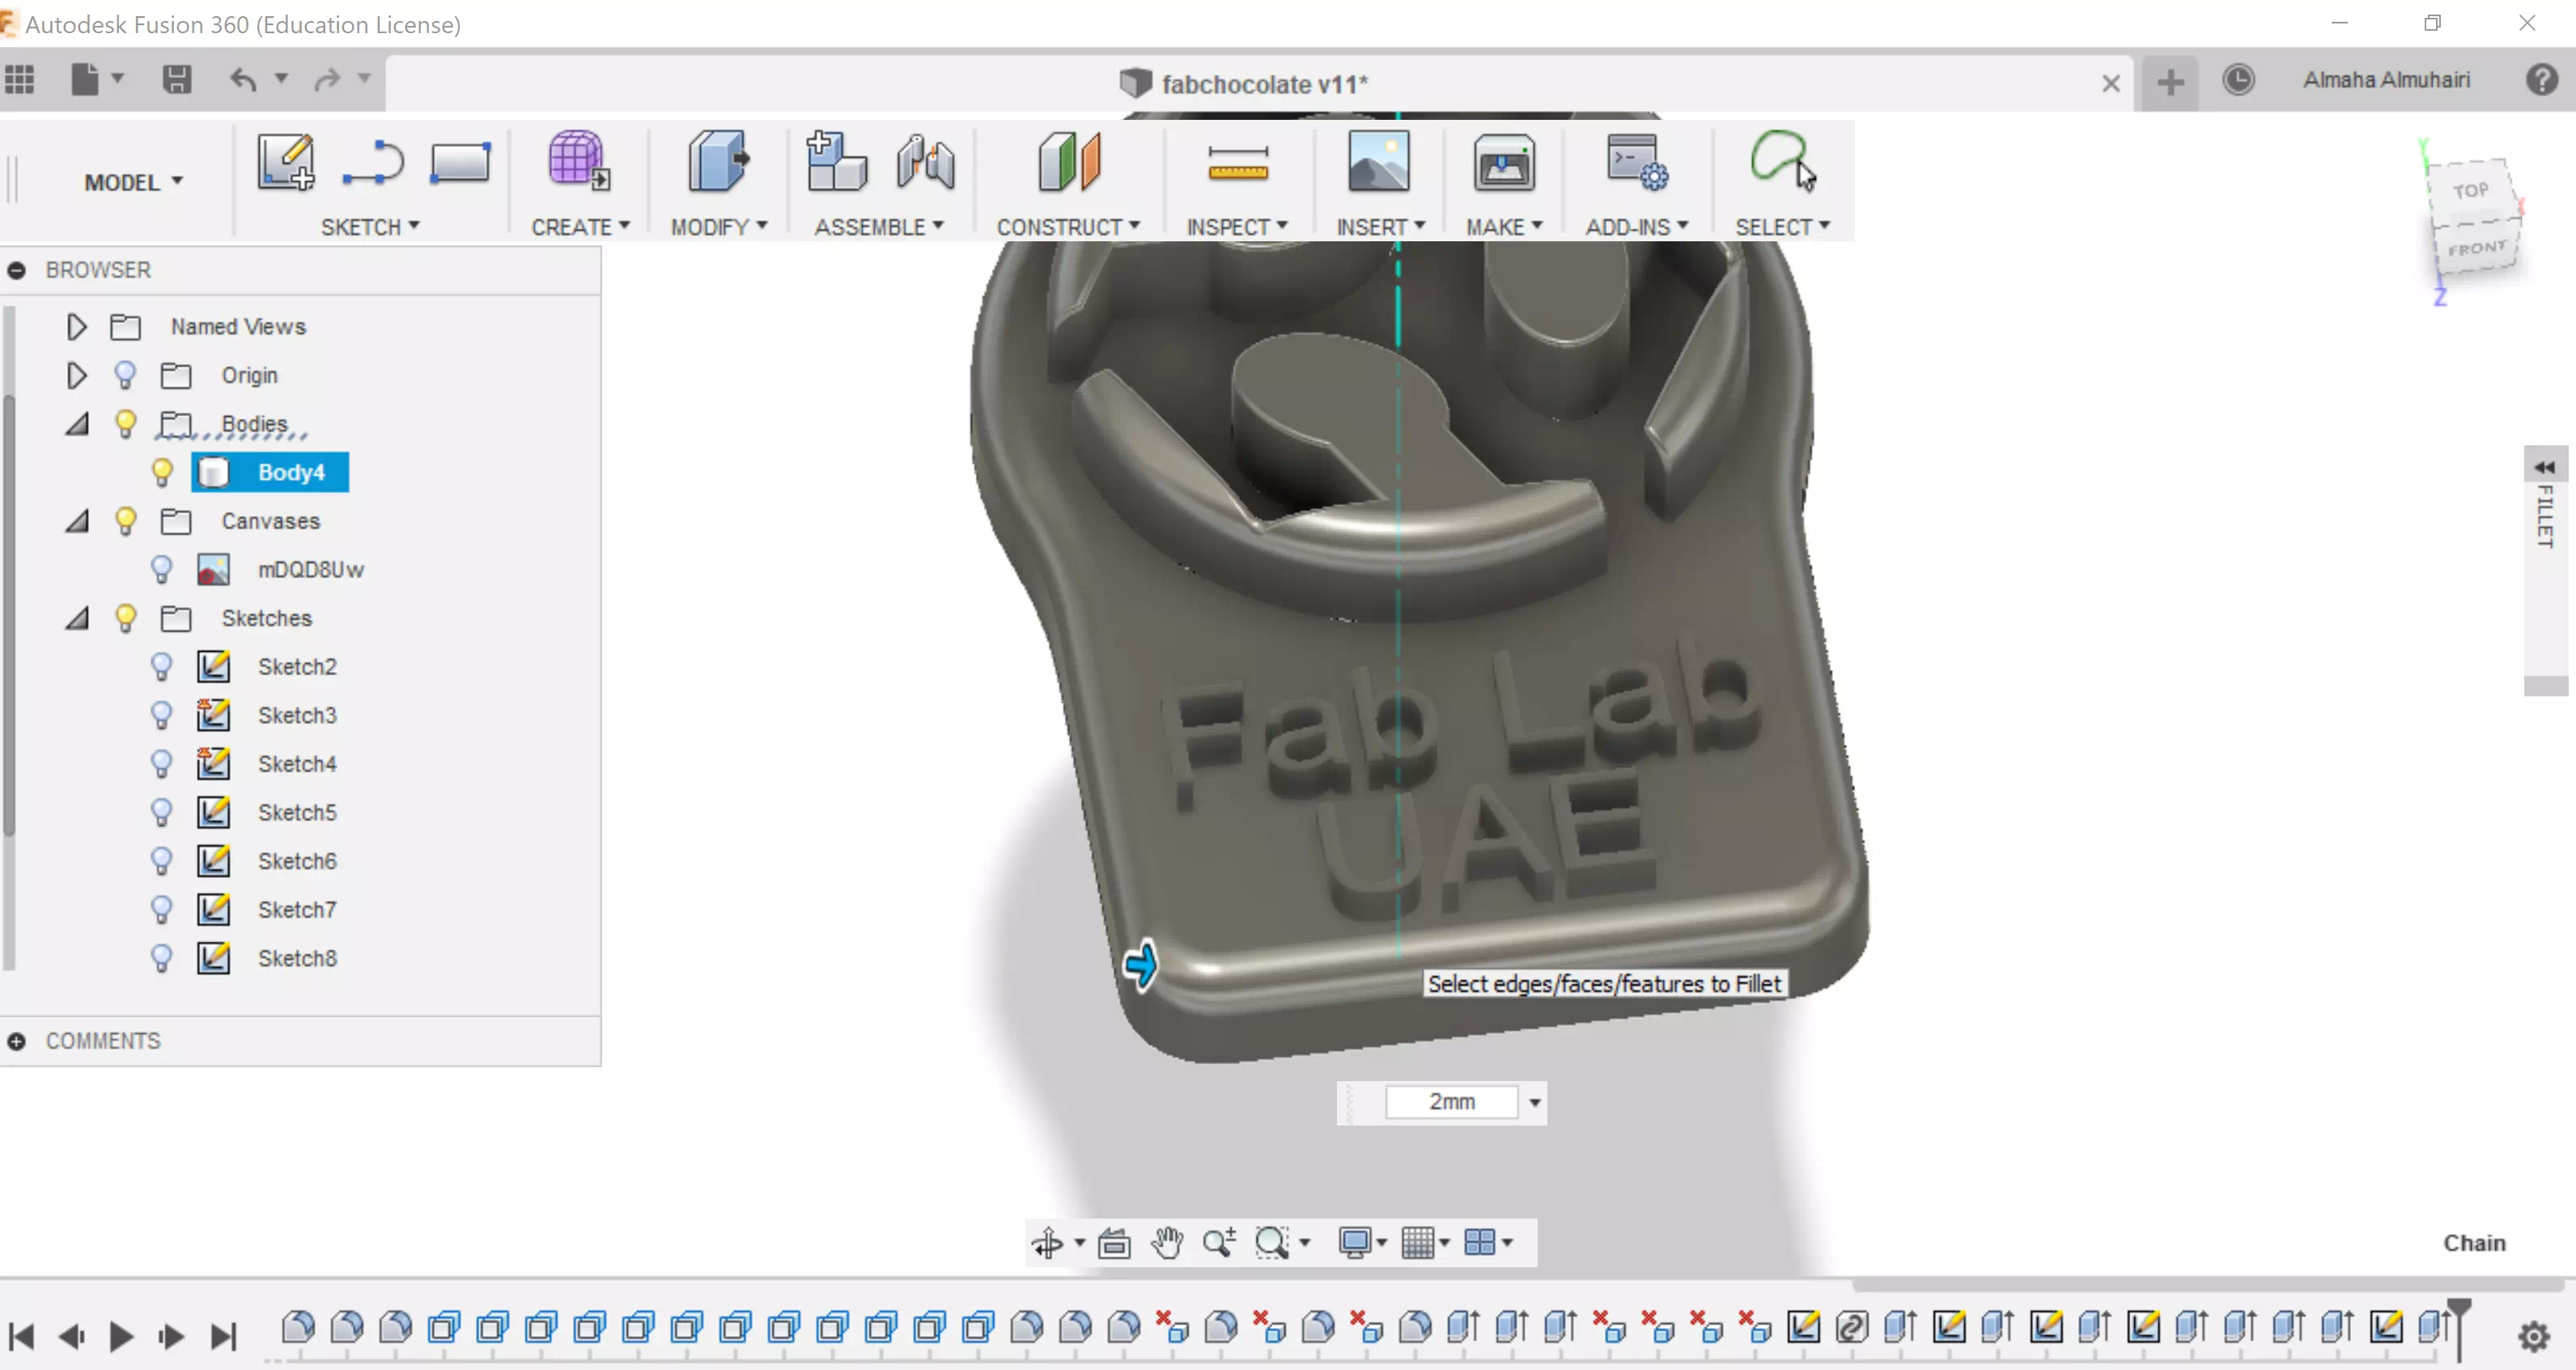Viewport: 2576px width, 1370px height.
Task: Click the Create Sketch tool icon
Action: point(286,163)
